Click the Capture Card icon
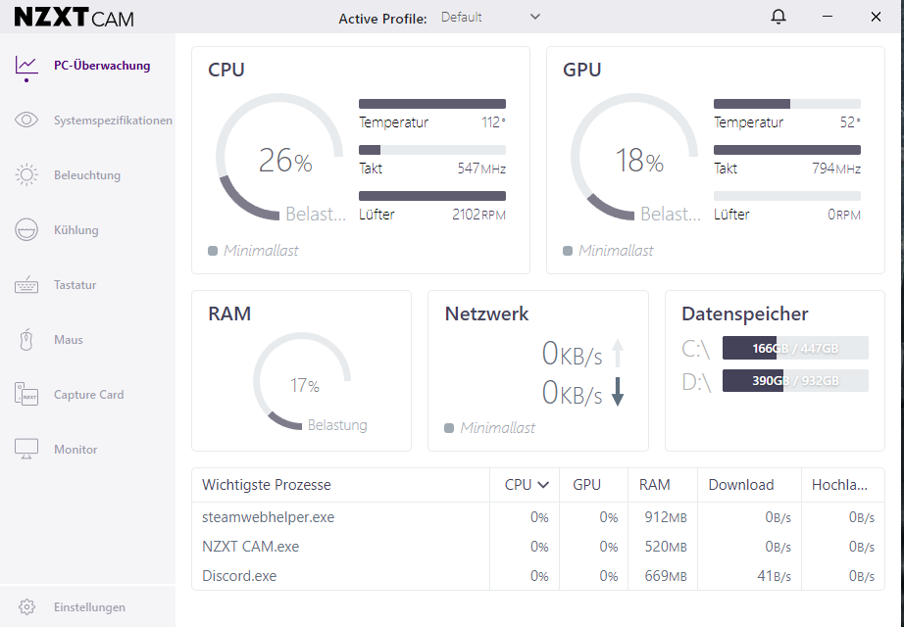Screen dimensions: 904x627 point(26,394)
